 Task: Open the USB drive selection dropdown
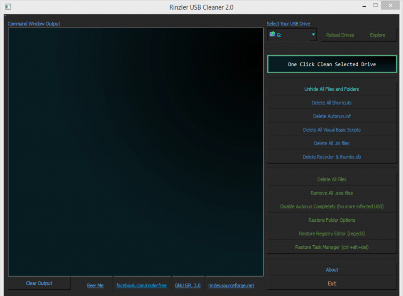coord(313,35)
